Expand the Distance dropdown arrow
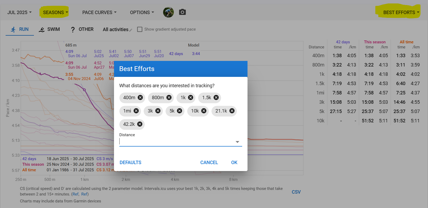428x208 pixels. tap(237, 142)
